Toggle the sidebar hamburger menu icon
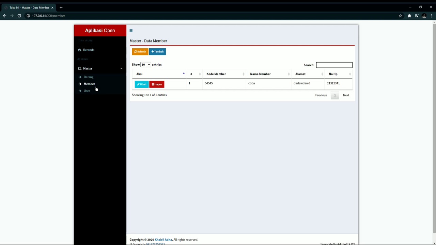The height and width of the screenshot is (245, 436). click(x=131, y=31)
